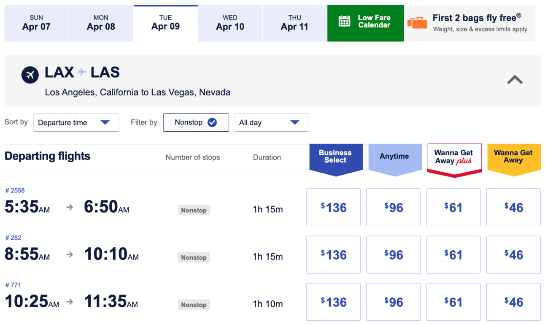Click the Departing flights heading
This screenshot has height=325, width=545.
(x=47, y=156)
